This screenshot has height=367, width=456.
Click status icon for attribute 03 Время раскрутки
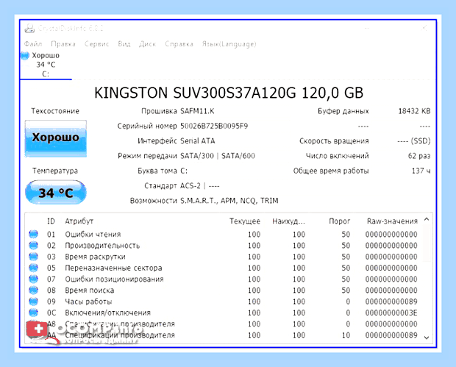33,257
